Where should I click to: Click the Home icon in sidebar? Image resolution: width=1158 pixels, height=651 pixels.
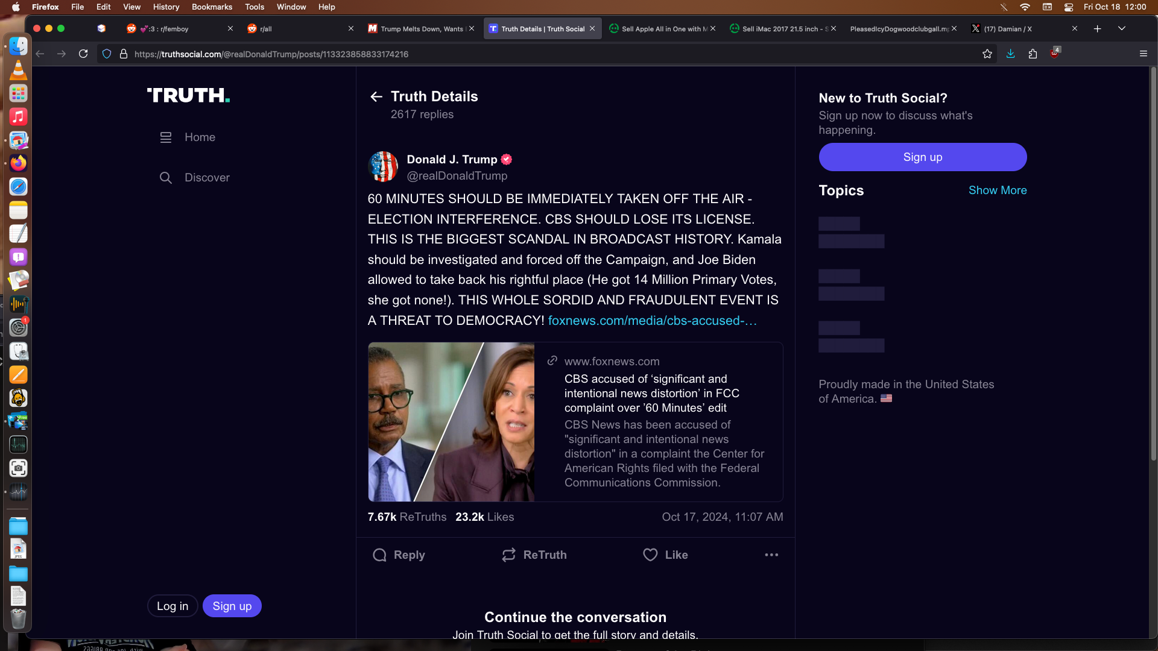click(165, 137)
